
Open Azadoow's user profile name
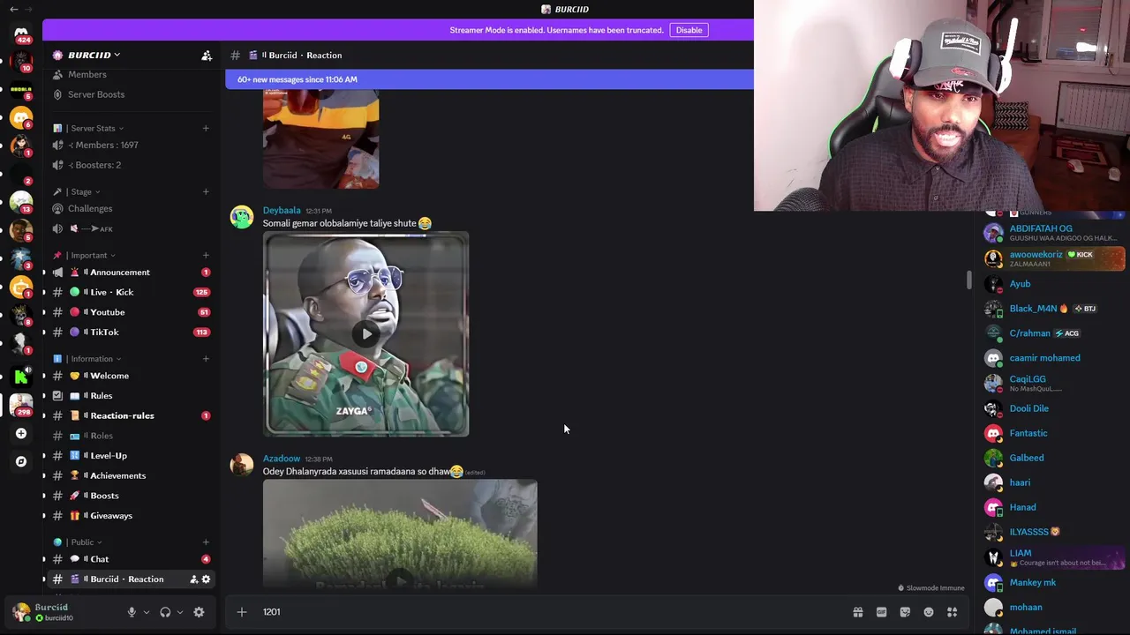coord(282,459)
